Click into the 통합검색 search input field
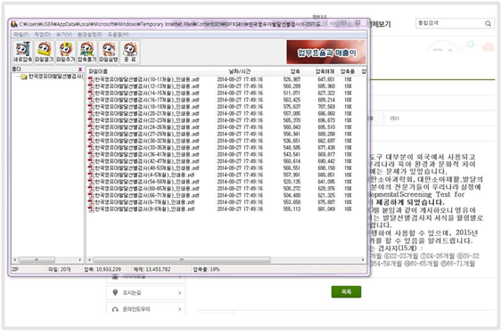Screen dimensions: 501x334 pos(450,23)
